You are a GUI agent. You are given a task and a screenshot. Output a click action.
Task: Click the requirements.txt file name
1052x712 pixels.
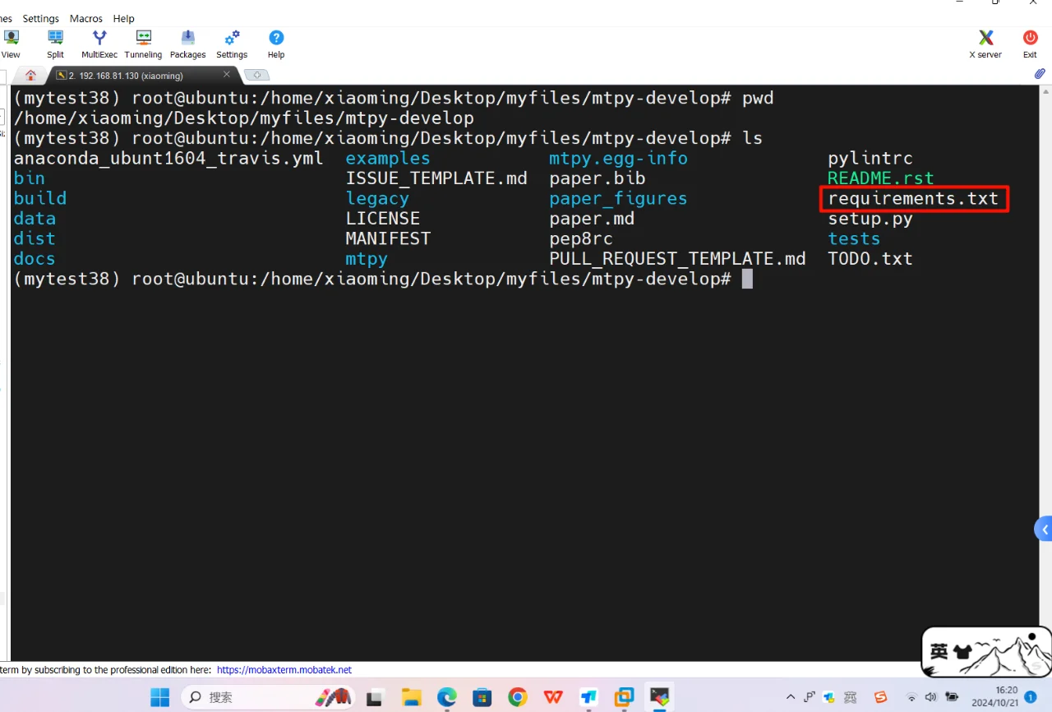(x=913, y=198)
